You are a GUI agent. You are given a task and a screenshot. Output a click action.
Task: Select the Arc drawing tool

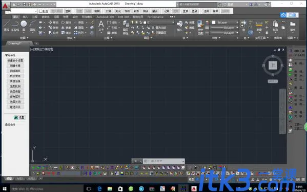tap(33, 26)
